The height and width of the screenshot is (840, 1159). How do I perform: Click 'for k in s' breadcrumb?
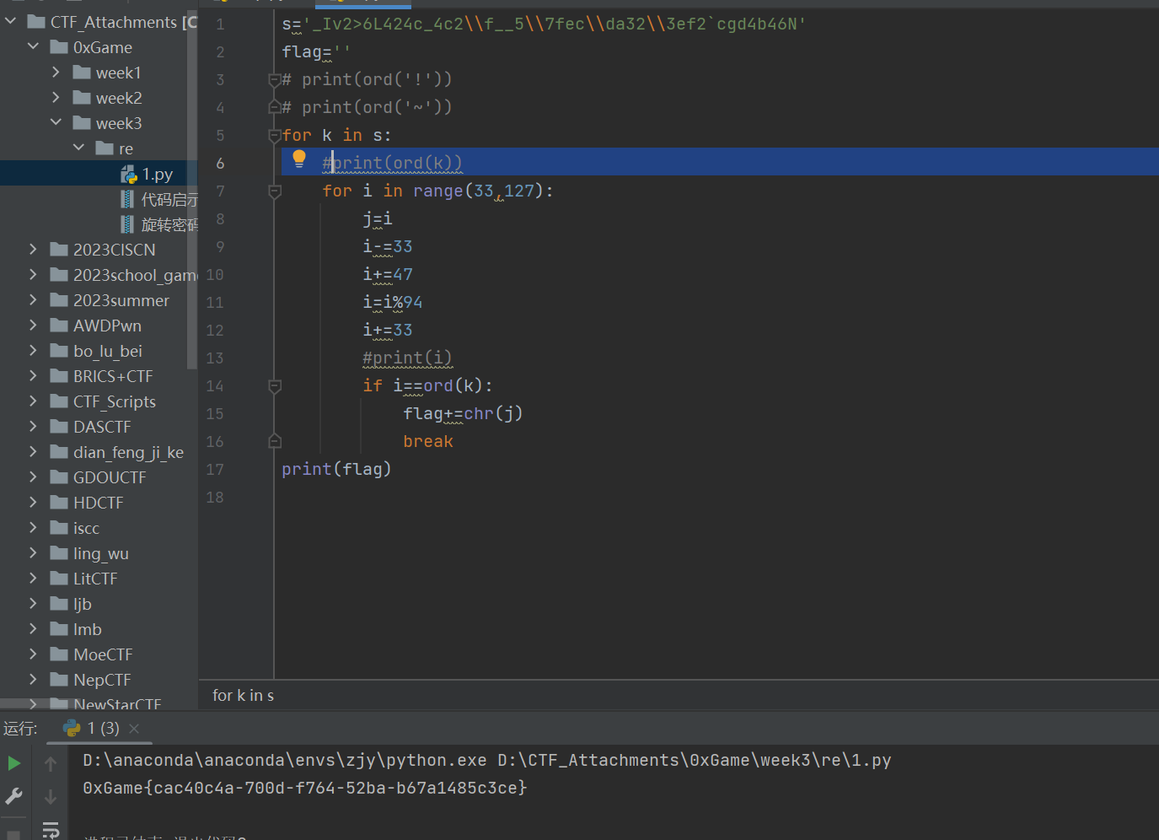(x=243, y=696)
